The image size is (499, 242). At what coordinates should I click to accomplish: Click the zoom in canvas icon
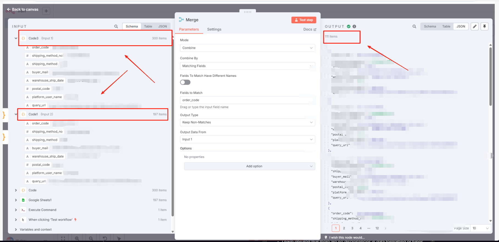pyautogui.click(x=77, y=238)
